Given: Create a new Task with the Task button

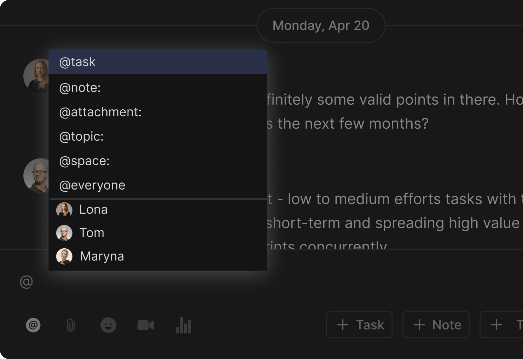Looking at the screenshot, I should tap(359, 325).
